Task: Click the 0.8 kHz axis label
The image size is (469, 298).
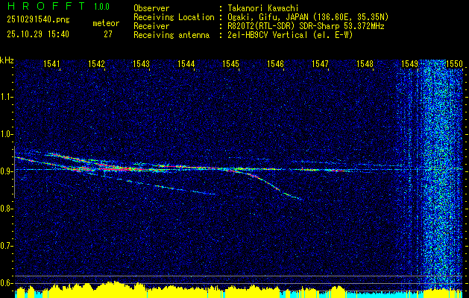Action: [x=6, y=209]
